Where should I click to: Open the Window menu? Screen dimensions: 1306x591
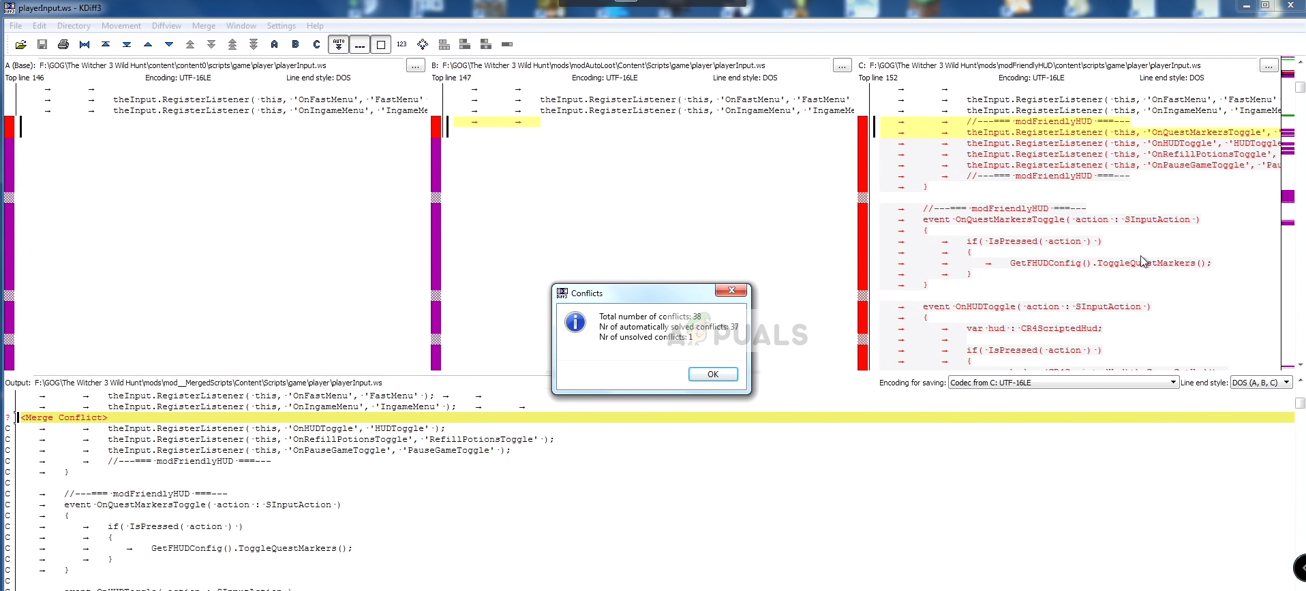(x=241, y=26)
